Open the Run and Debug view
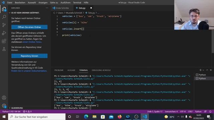214x120 pixels. [x=4, y=33]
